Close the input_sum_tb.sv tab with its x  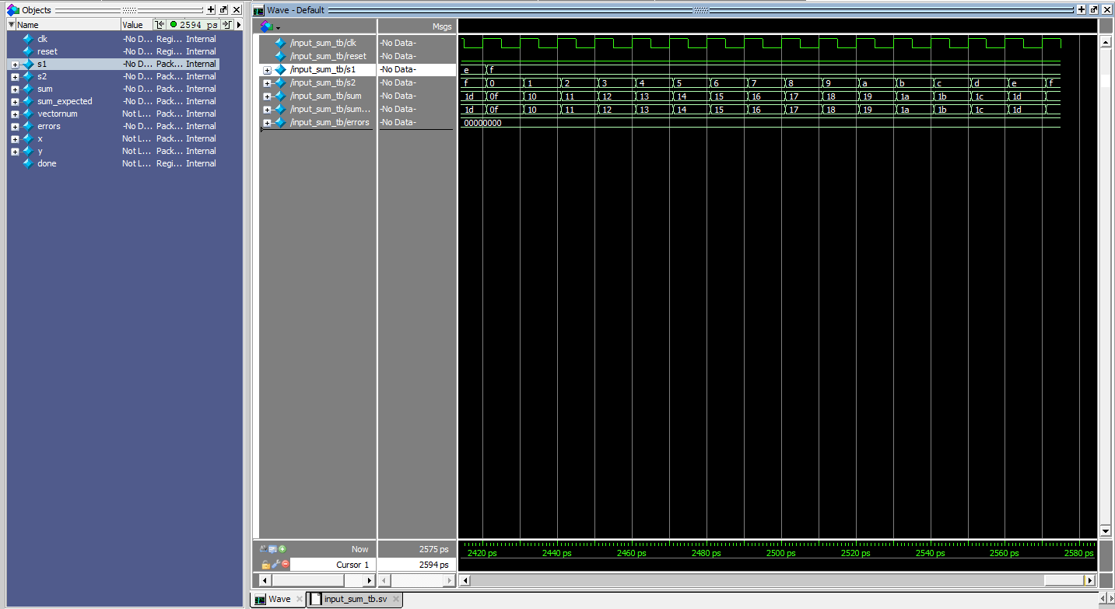(395, 600)
